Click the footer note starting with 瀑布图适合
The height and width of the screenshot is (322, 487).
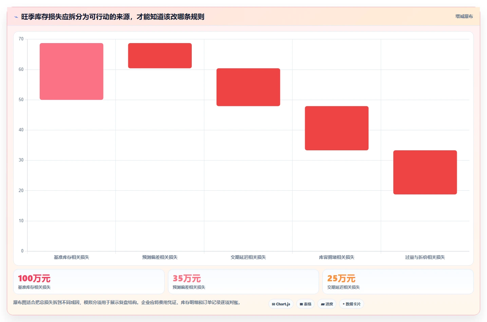(128, 302)
